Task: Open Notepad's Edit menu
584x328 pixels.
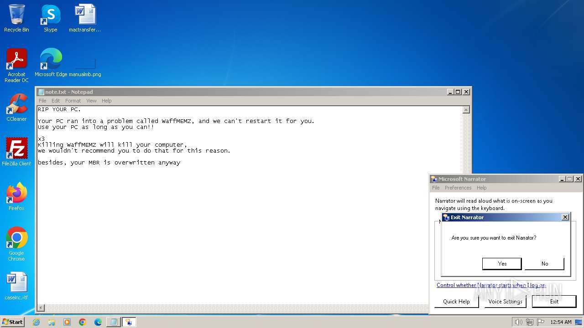Action: point(56,101)
